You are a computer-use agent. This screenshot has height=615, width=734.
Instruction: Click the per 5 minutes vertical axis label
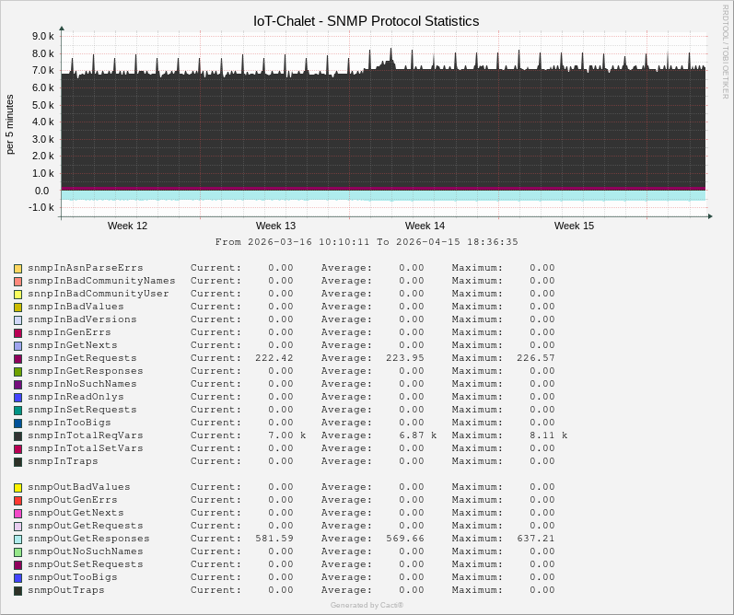(x=10, y=124)
